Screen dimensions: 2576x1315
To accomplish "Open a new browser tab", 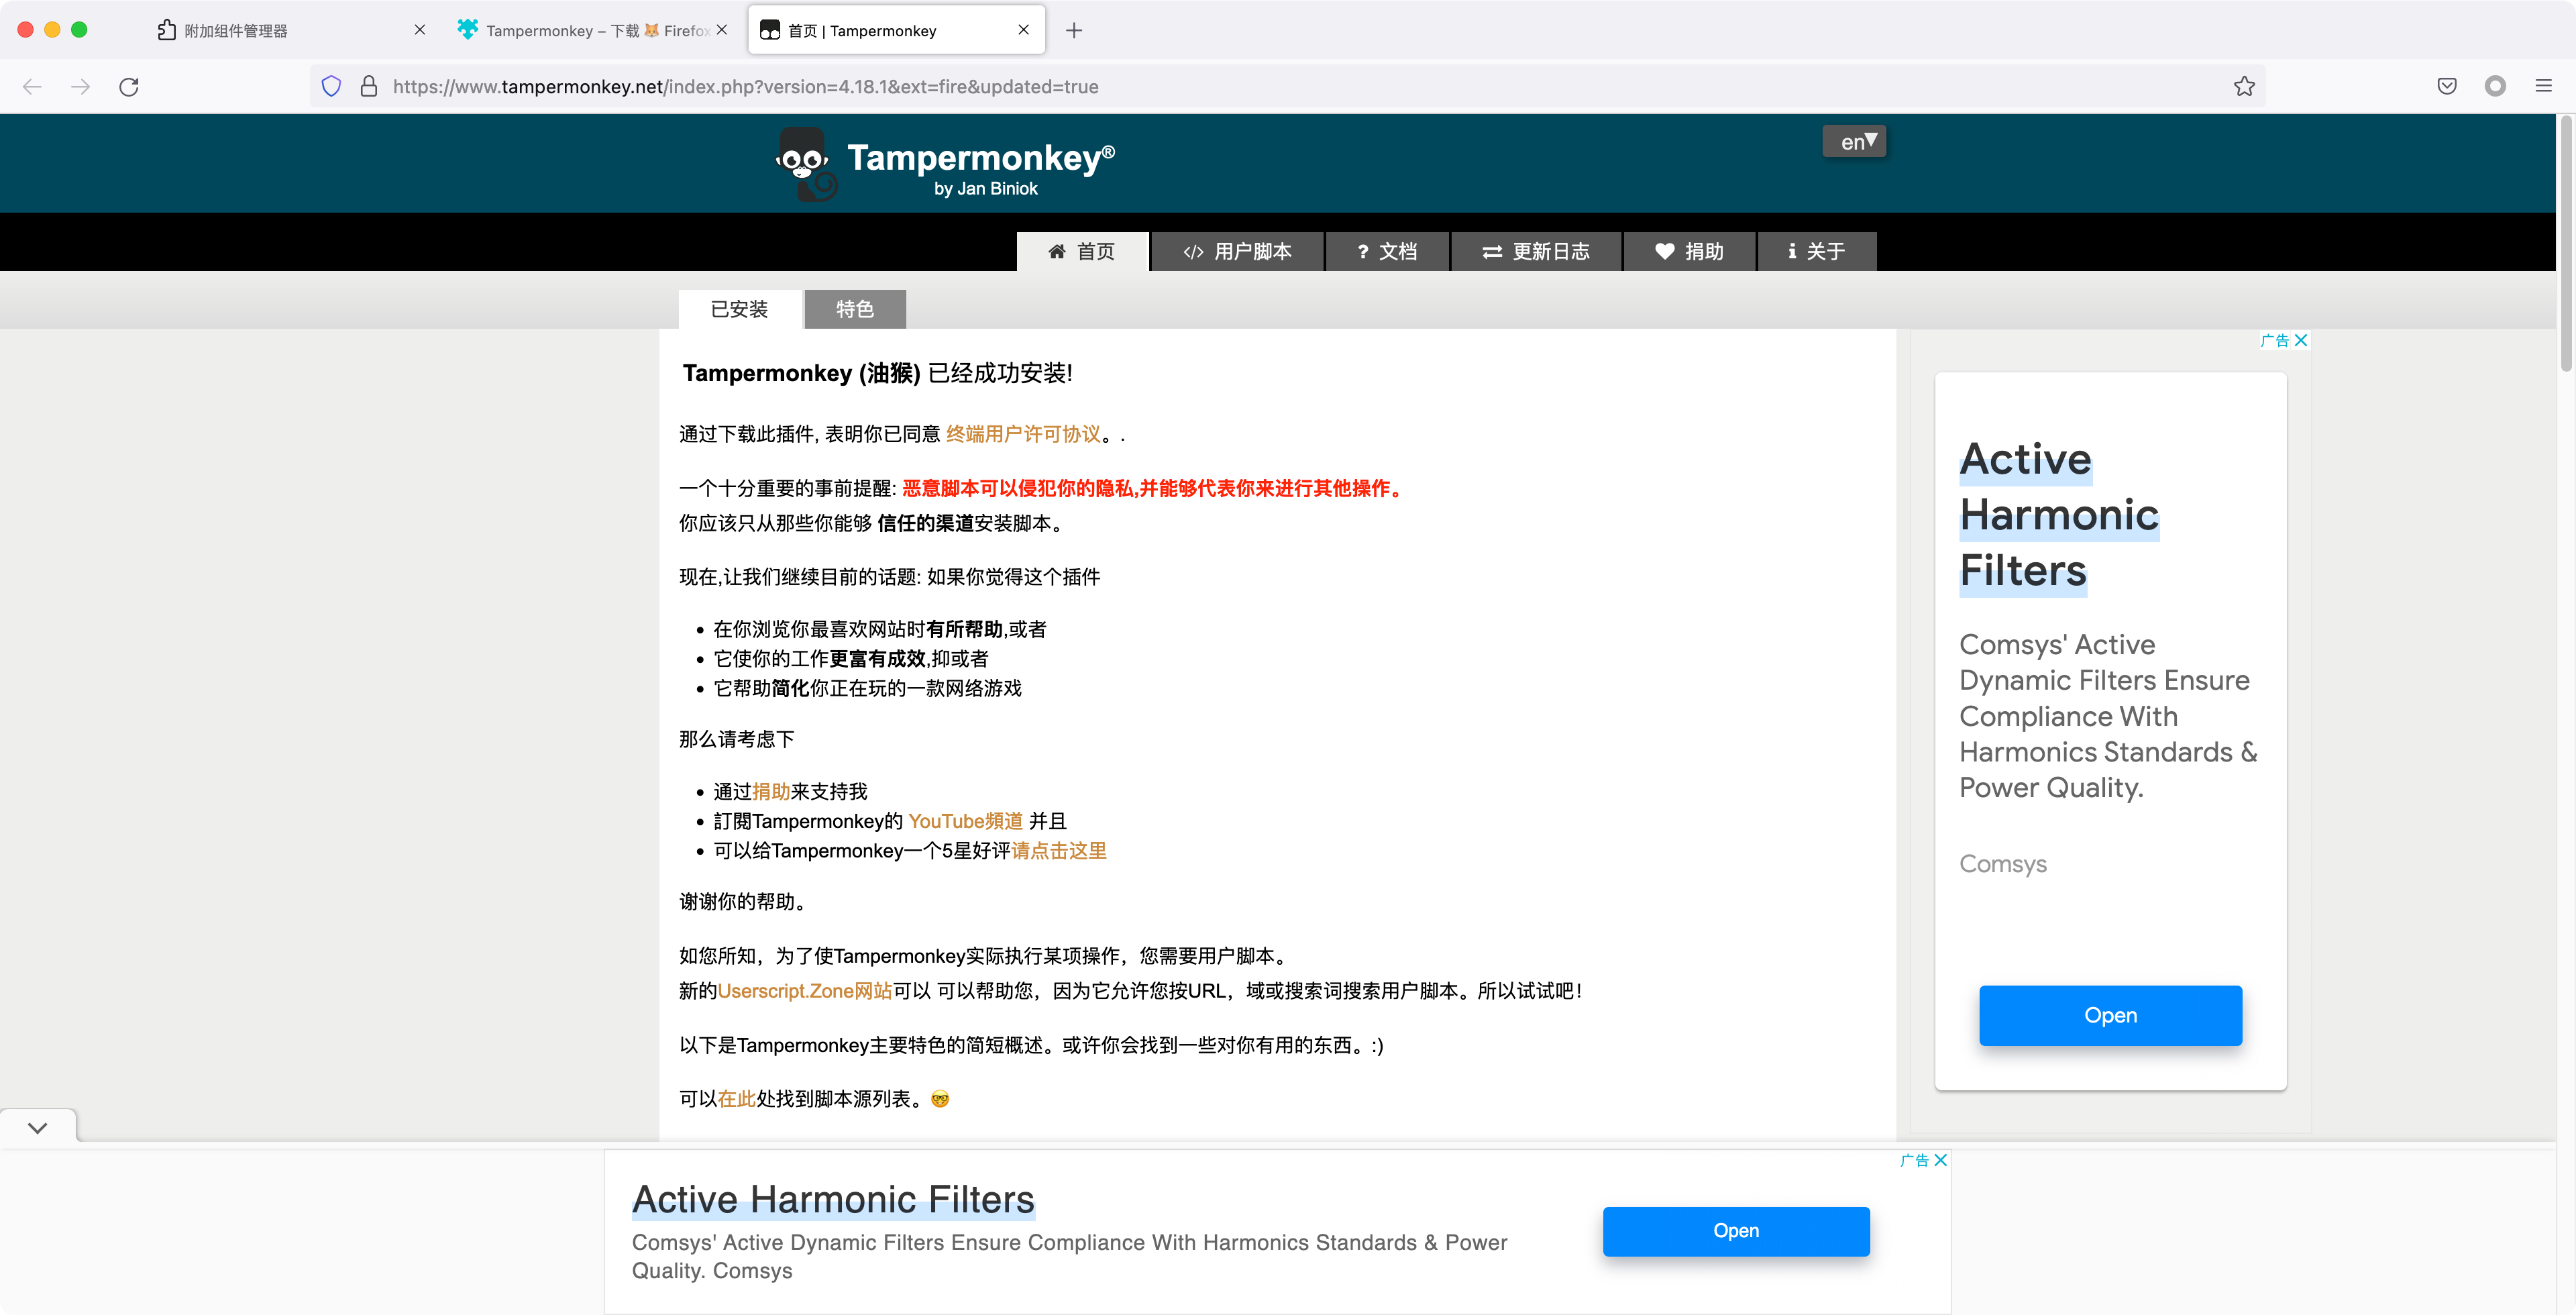I will [1074, 31].
